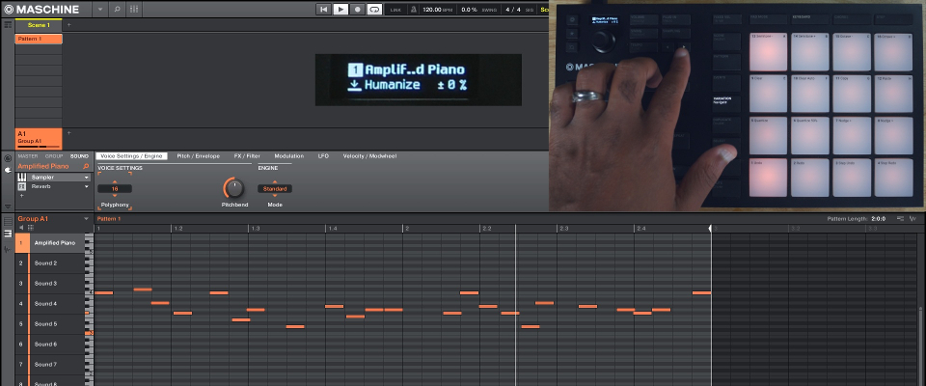Viewport: 926px width, 386px height.
Task: Open the browser with the magnifier icon
Action: point(117,10)
